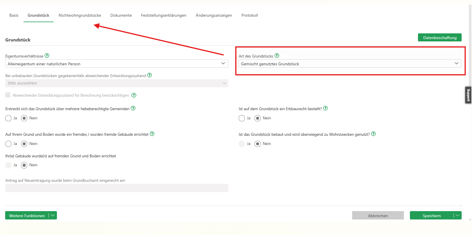Open help icon for Erbbaurecht question

(x=325, y=108)
